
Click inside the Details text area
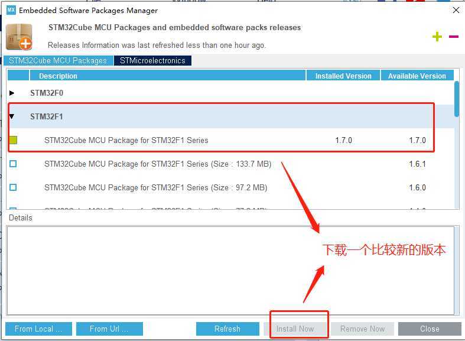[230, 271]
